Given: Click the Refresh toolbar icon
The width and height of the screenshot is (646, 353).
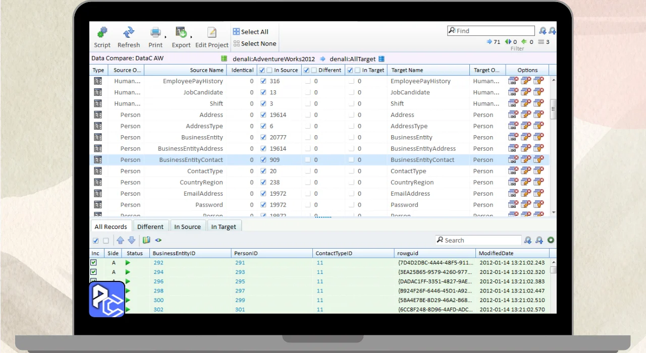Looking at the screenshot, I should pos(129,33).
